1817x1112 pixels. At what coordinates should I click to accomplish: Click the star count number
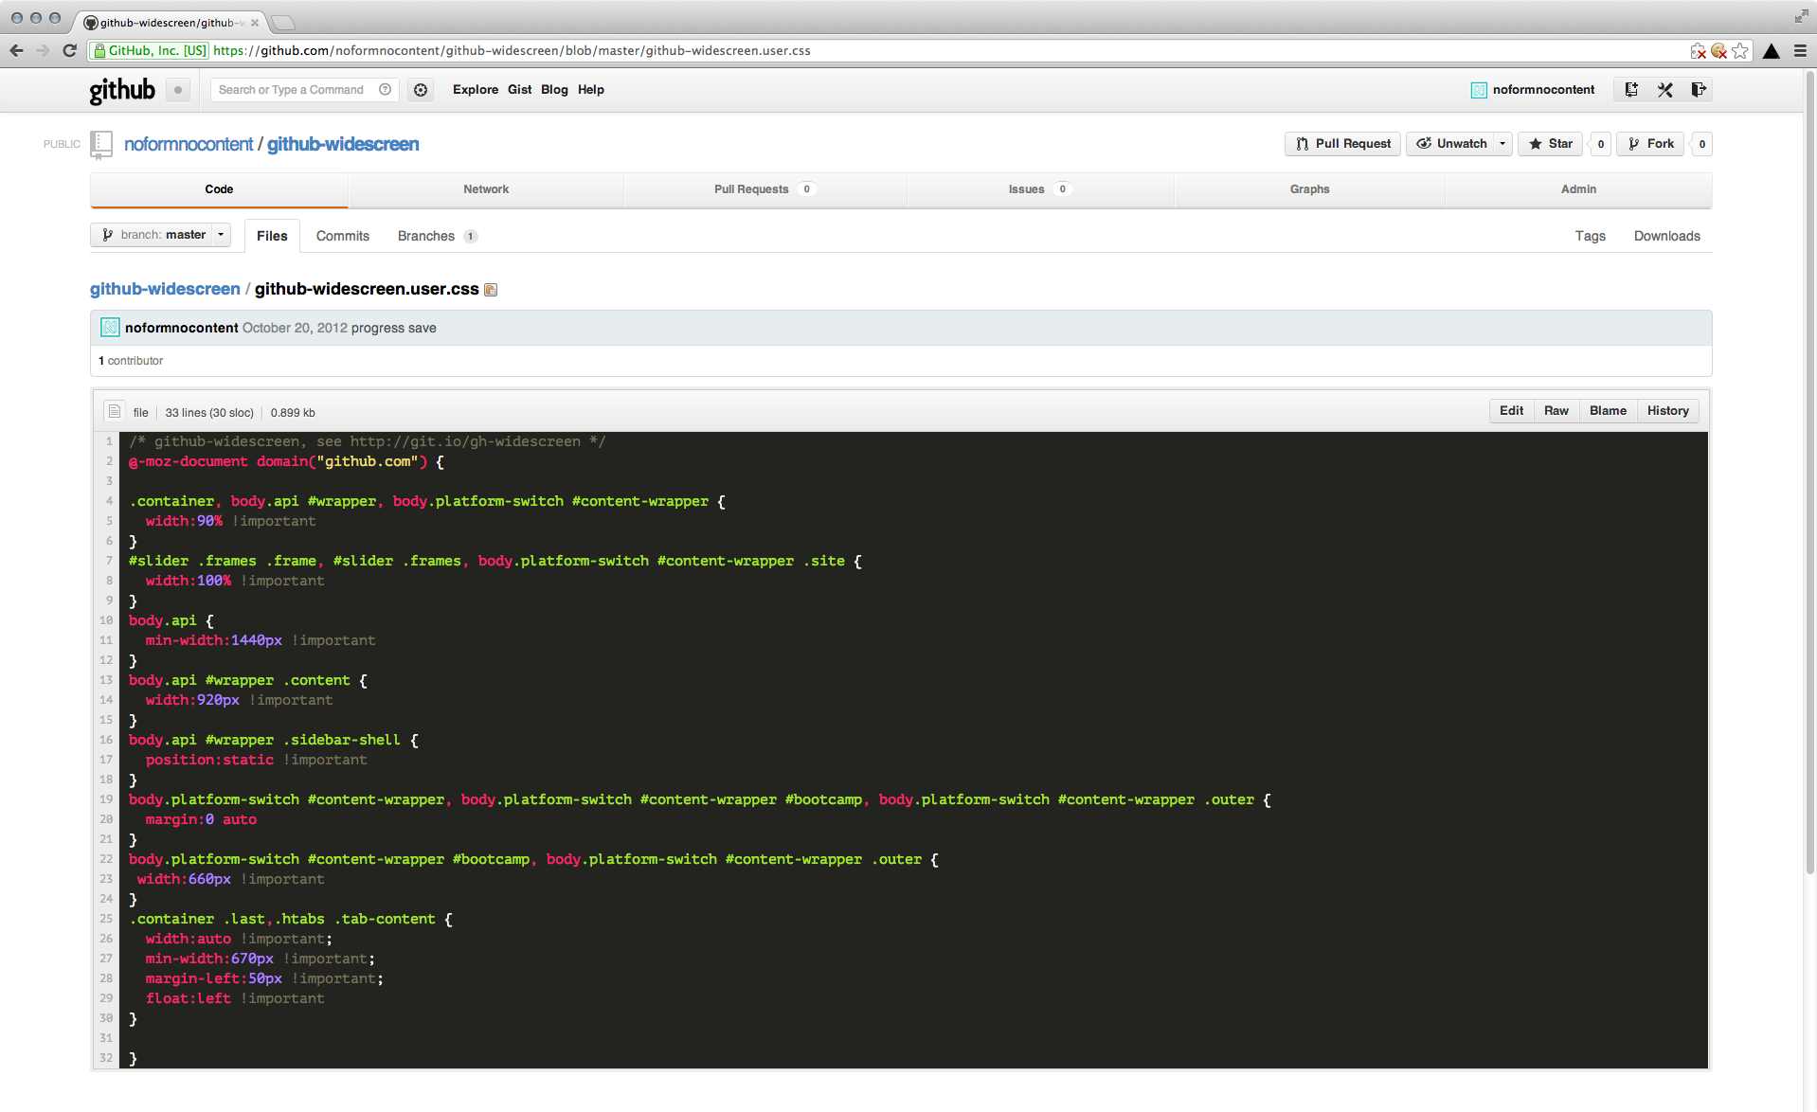click(1600, 144)
